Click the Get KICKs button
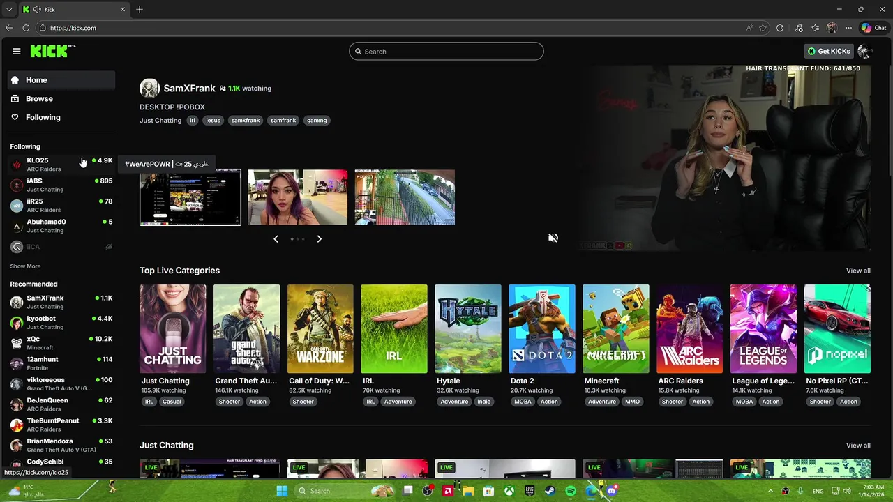 [829, 51]
